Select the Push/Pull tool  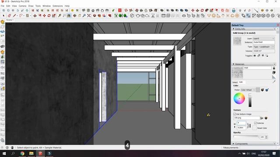point(35,16)
